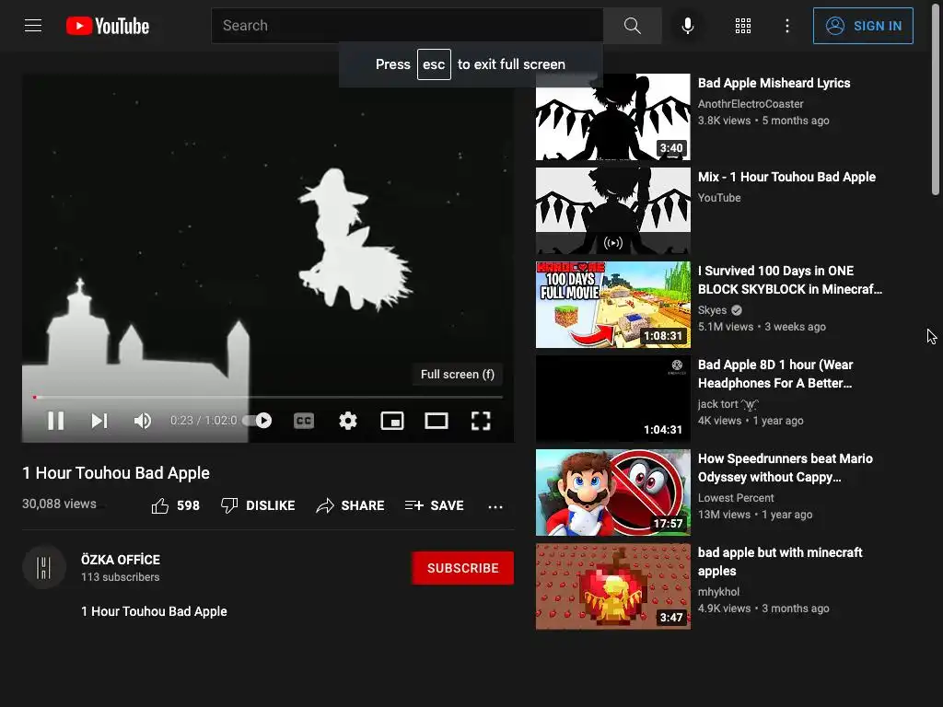The width and height of the screenshot is (943, 707).
Task: Open the Bad Apple Misheard Lyrics title
Action: [x=774, y=83]
